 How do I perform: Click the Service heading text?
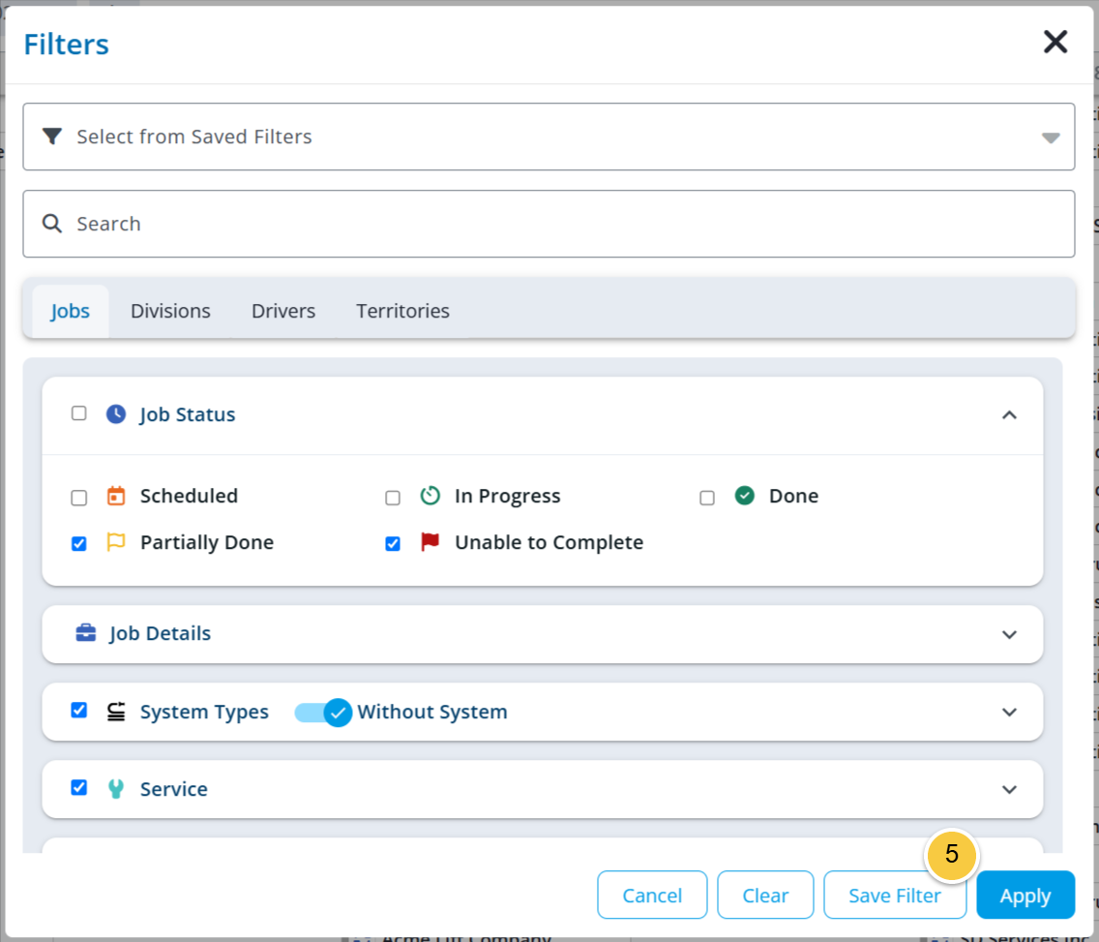(174, 789)
